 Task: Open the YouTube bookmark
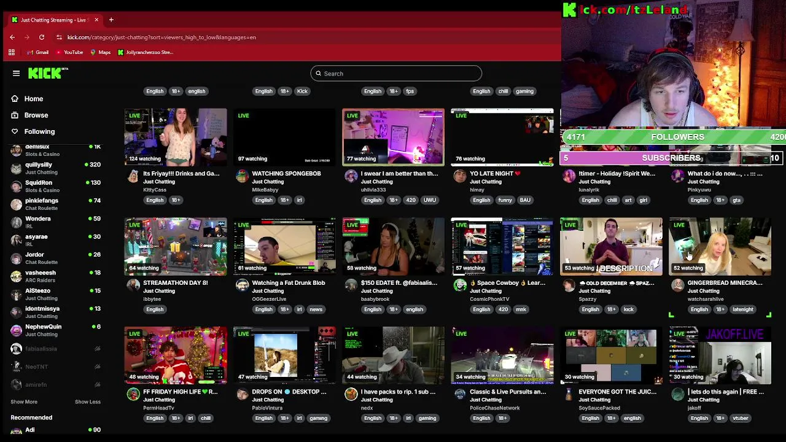pyautogui.click(x=69, y=52)
